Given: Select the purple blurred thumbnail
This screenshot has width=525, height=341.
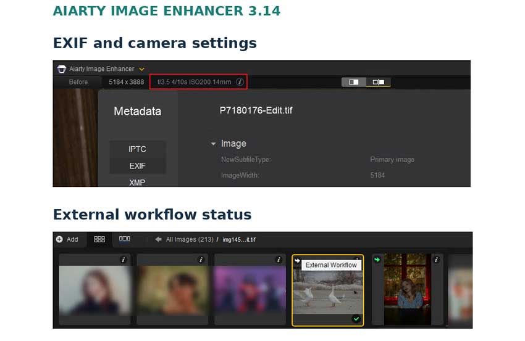Looking at the screenshot, I should point(250,290).
